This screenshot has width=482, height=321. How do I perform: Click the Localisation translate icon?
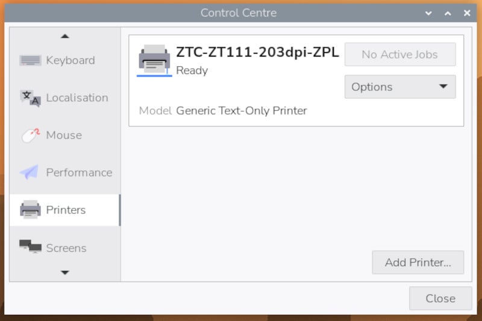(30, 98)
